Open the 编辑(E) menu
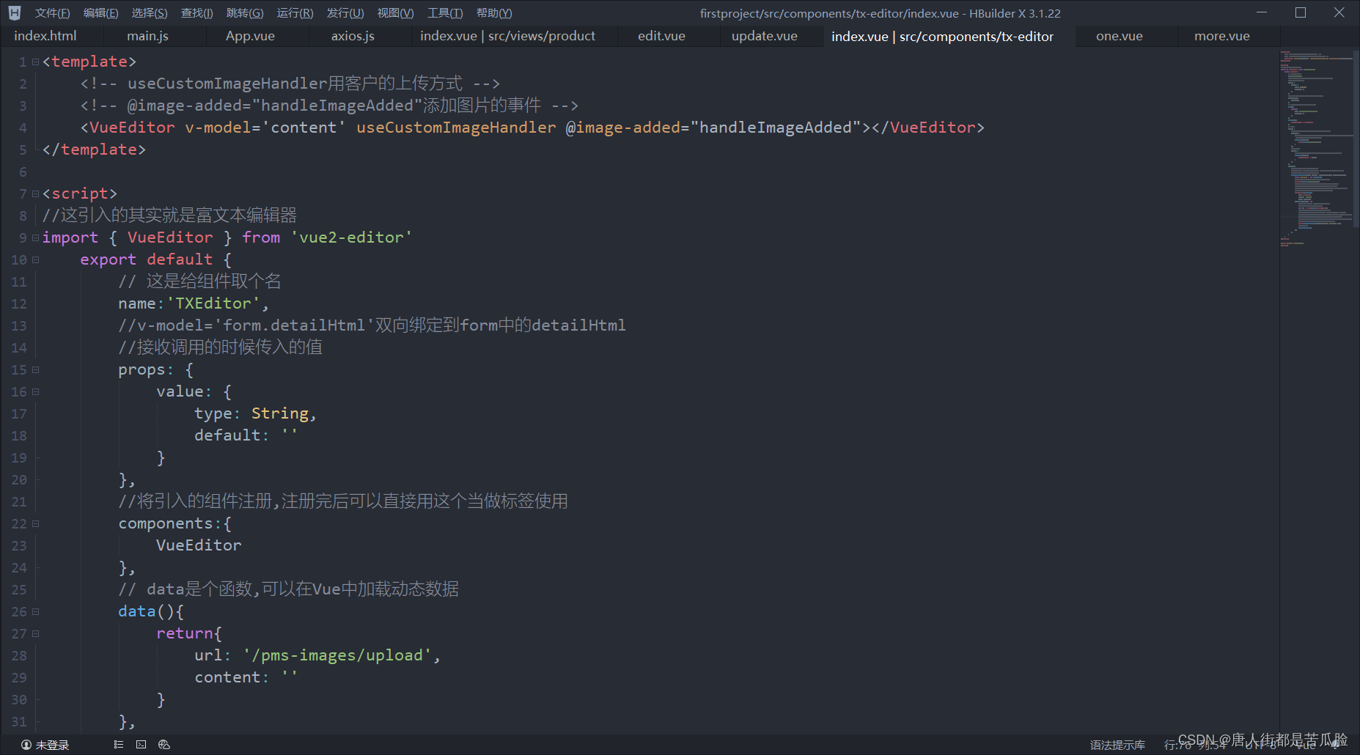 pos(100,13)
